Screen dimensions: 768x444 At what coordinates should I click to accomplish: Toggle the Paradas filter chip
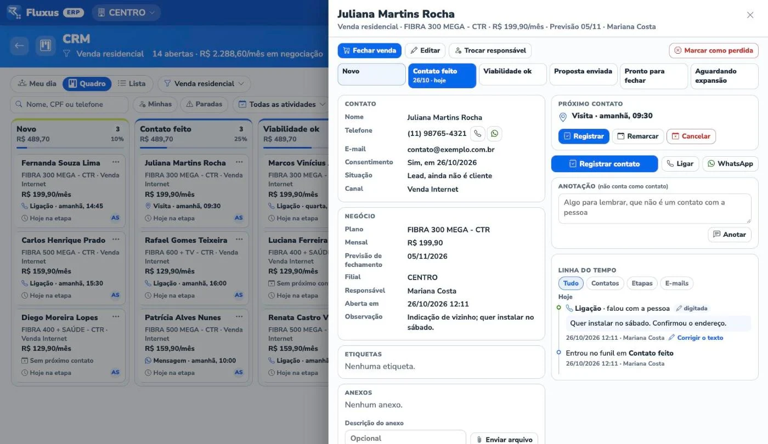(204, 104)
